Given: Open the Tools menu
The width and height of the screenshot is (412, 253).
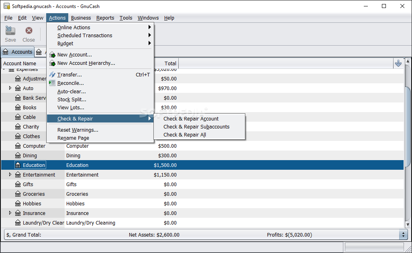Looking at the screenshot, I should tap(126, 18).
